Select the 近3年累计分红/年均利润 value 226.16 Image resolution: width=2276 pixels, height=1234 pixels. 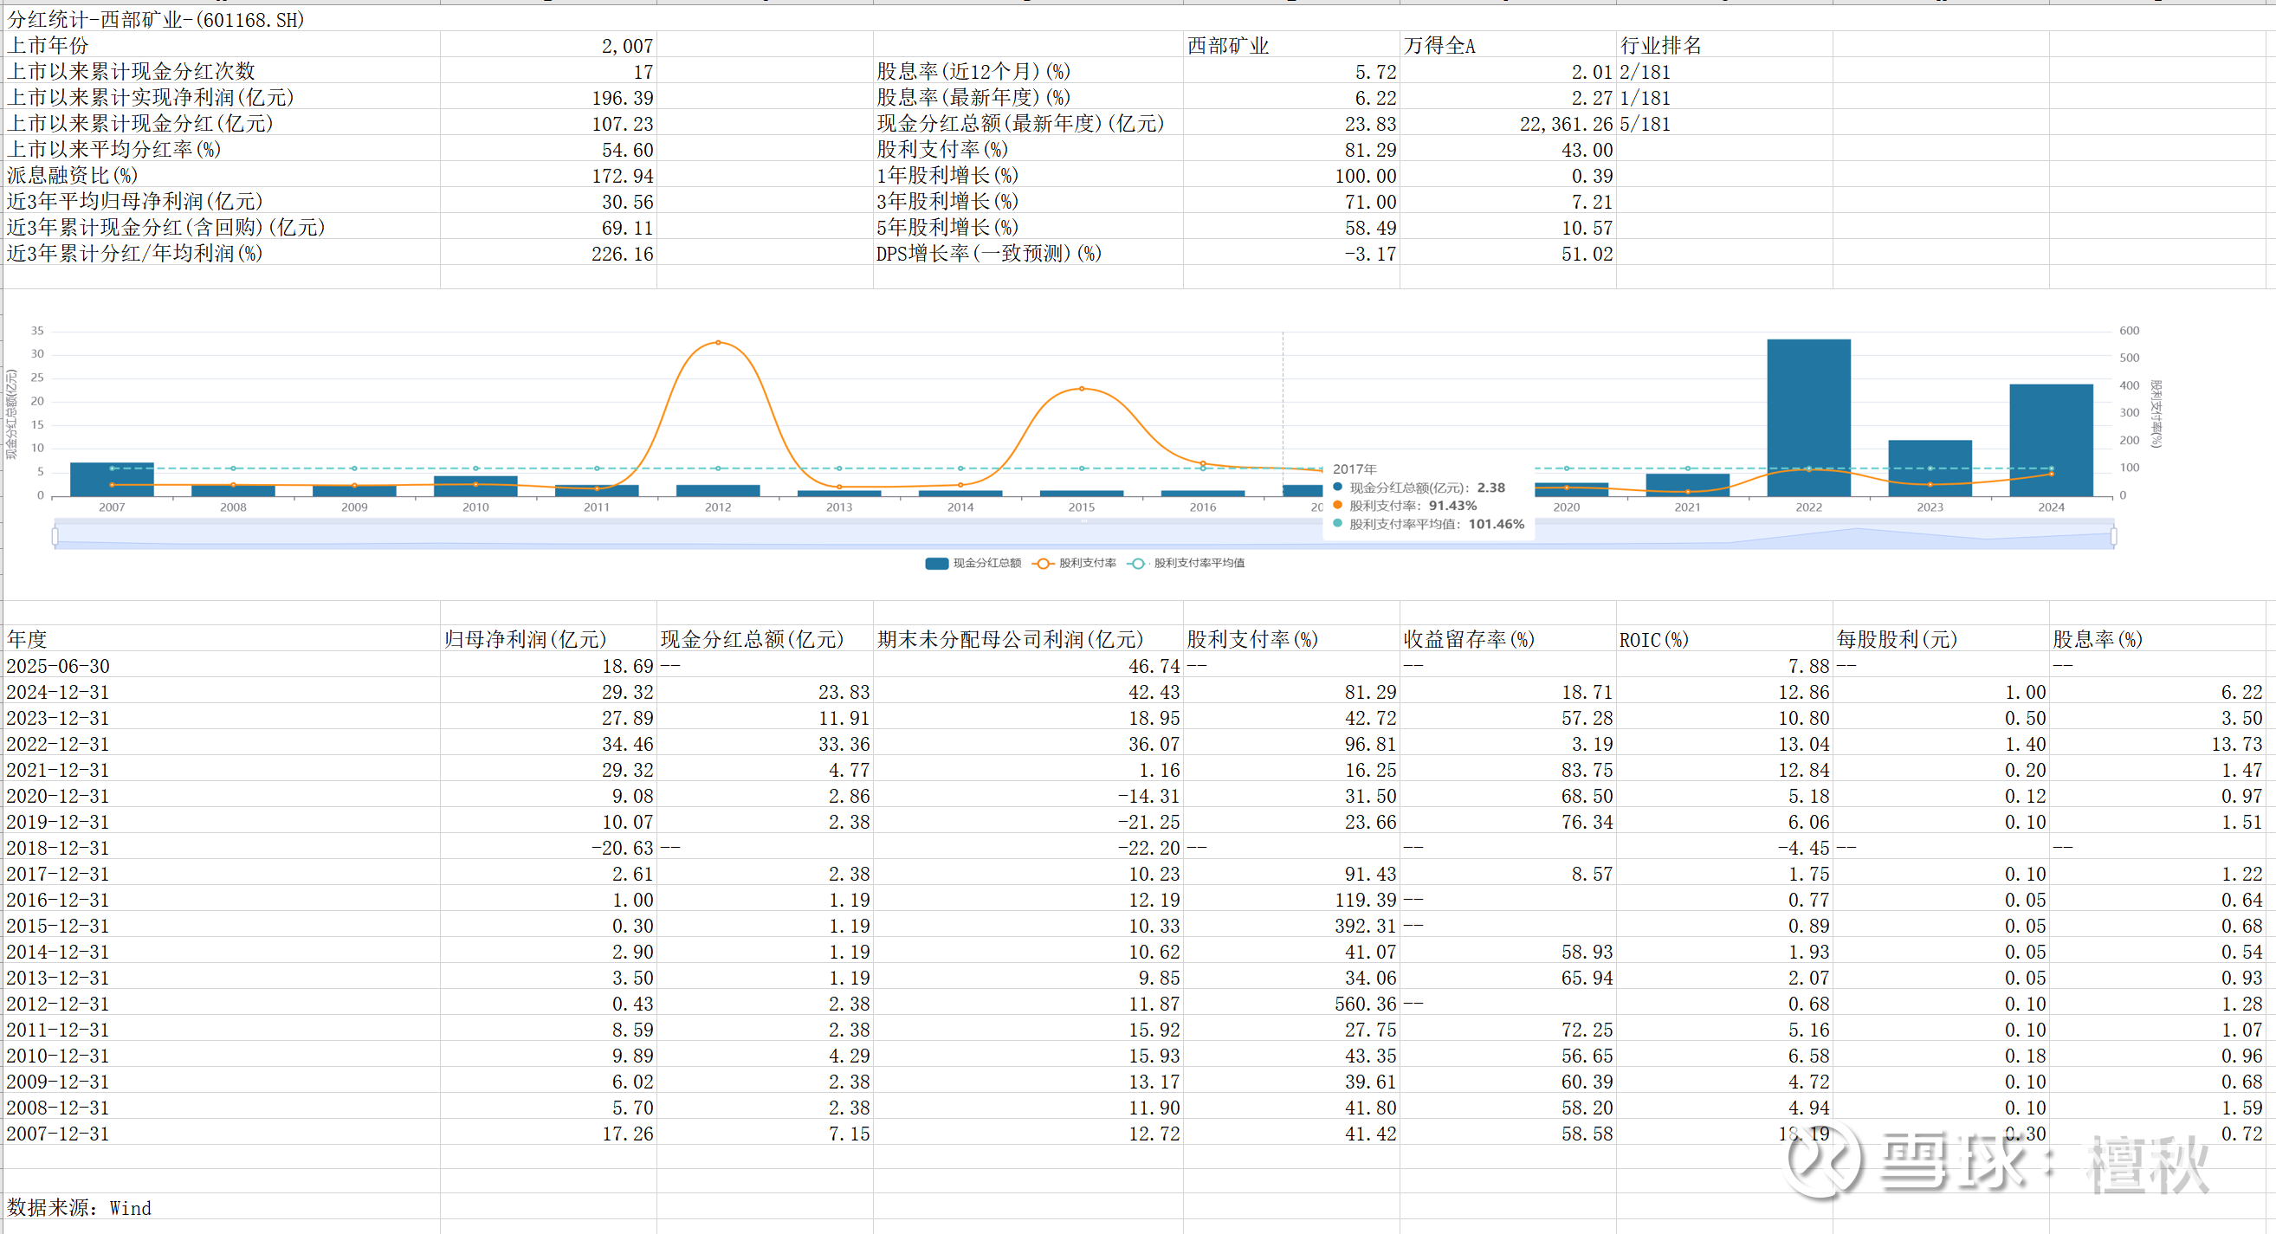tap(548, 253)
